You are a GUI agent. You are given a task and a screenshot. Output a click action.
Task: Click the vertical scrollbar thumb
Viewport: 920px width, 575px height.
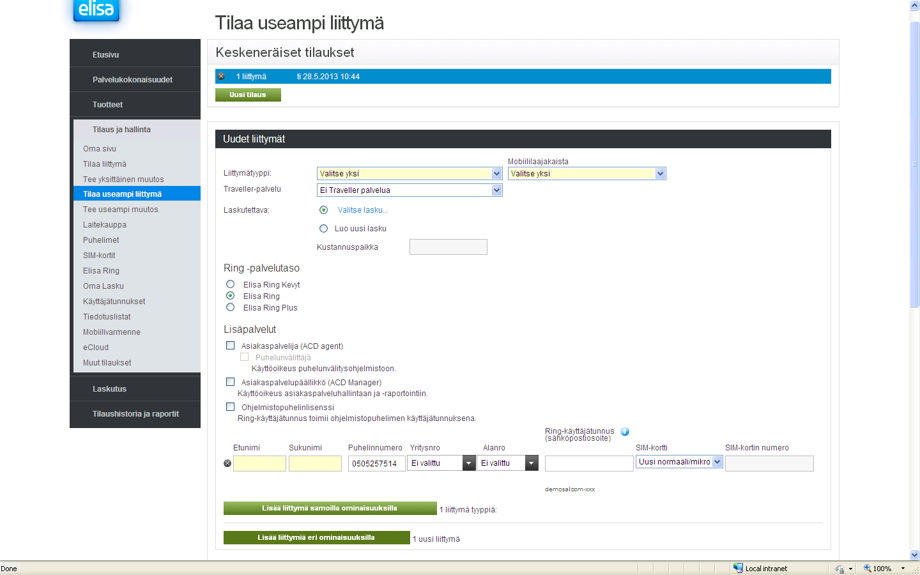pos(914,164)
